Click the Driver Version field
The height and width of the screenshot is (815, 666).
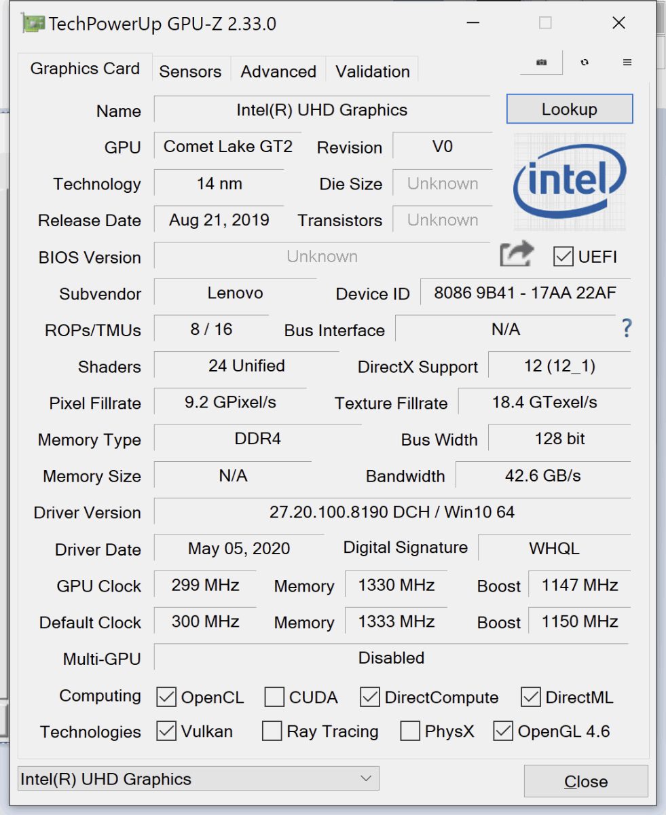392,512
